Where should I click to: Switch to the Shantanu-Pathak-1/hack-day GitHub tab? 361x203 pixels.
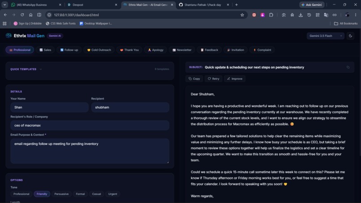[x=204, y=4]
